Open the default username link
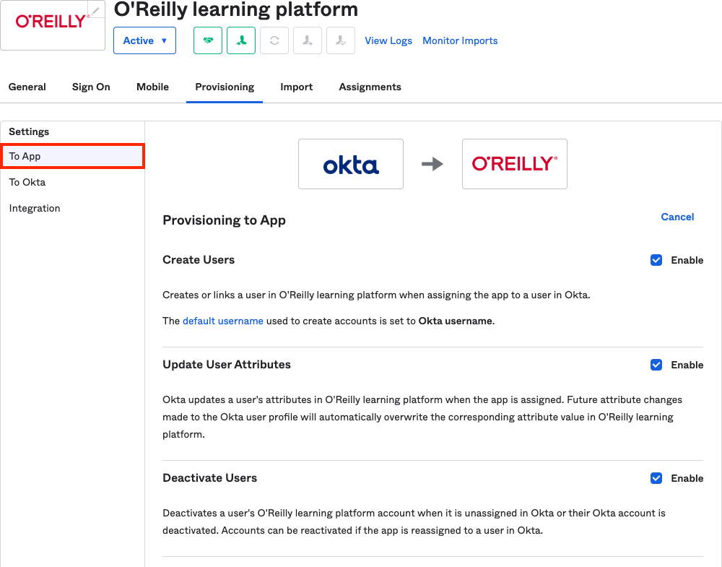The image size is (722, 567). click(223, 321)
